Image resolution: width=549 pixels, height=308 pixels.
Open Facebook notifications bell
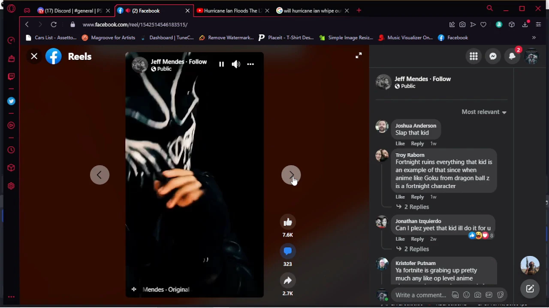tap(512, 56)
